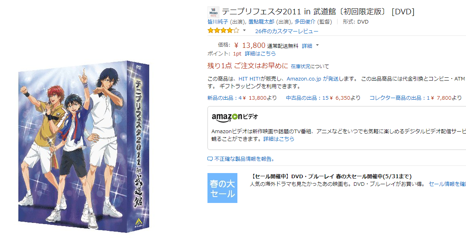The width and height of the screenshot is (466, 252).
Task: Expand the shipping 詳細 dropdown arrow
Action: coord(317,45)
